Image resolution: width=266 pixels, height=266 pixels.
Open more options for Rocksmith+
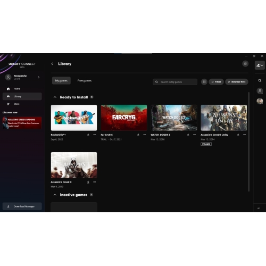(x=95, y=135)
